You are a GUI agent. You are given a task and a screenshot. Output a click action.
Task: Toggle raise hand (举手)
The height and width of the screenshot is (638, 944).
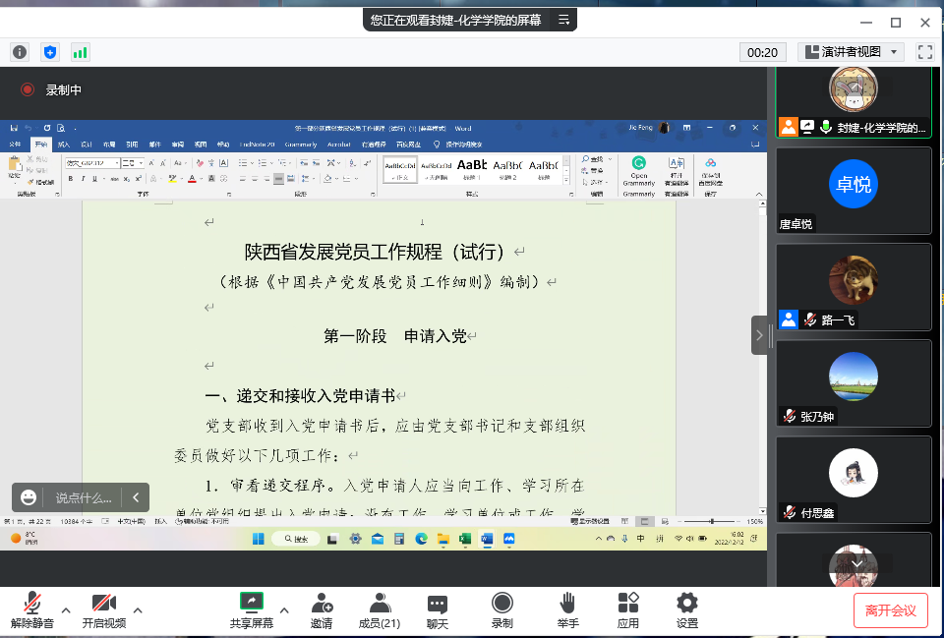coord(567,610)
